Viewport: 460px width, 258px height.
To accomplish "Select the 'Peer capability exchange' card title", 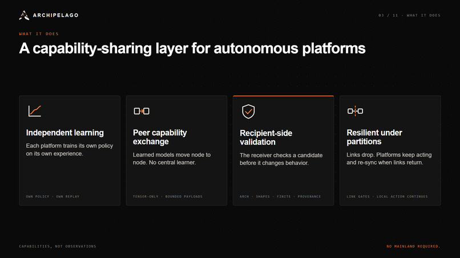I will [x=160, y=137].
